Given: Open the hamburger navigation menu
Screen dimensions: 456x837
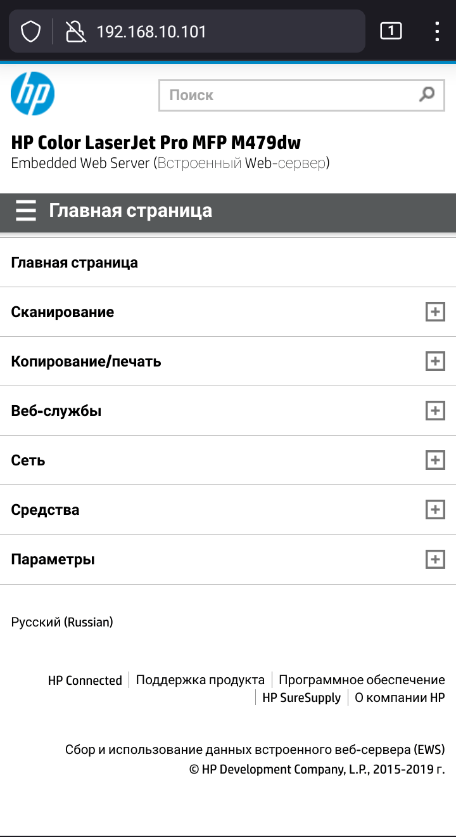Looking at the screenshot, I should click(26, 211).
